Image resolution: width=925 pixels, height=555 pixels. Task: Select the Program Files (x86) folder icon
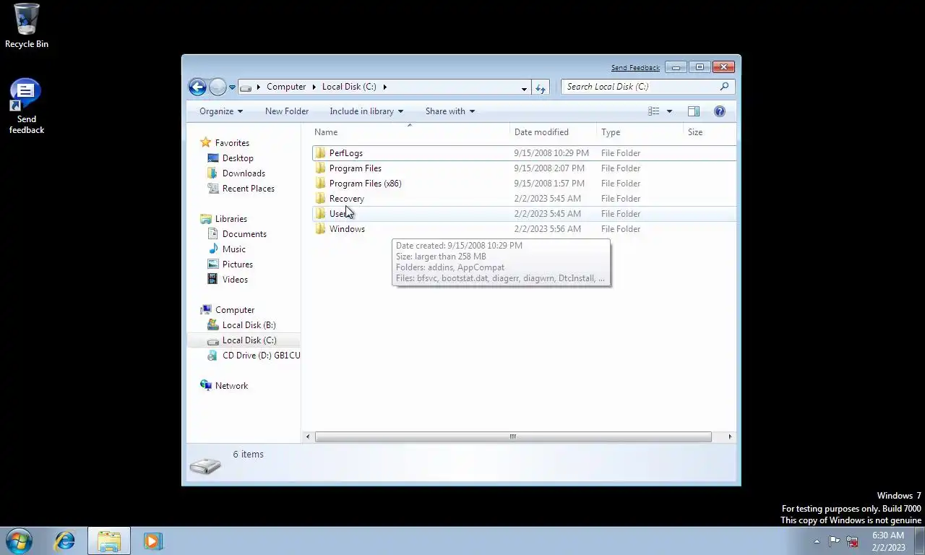pos(321,184)
